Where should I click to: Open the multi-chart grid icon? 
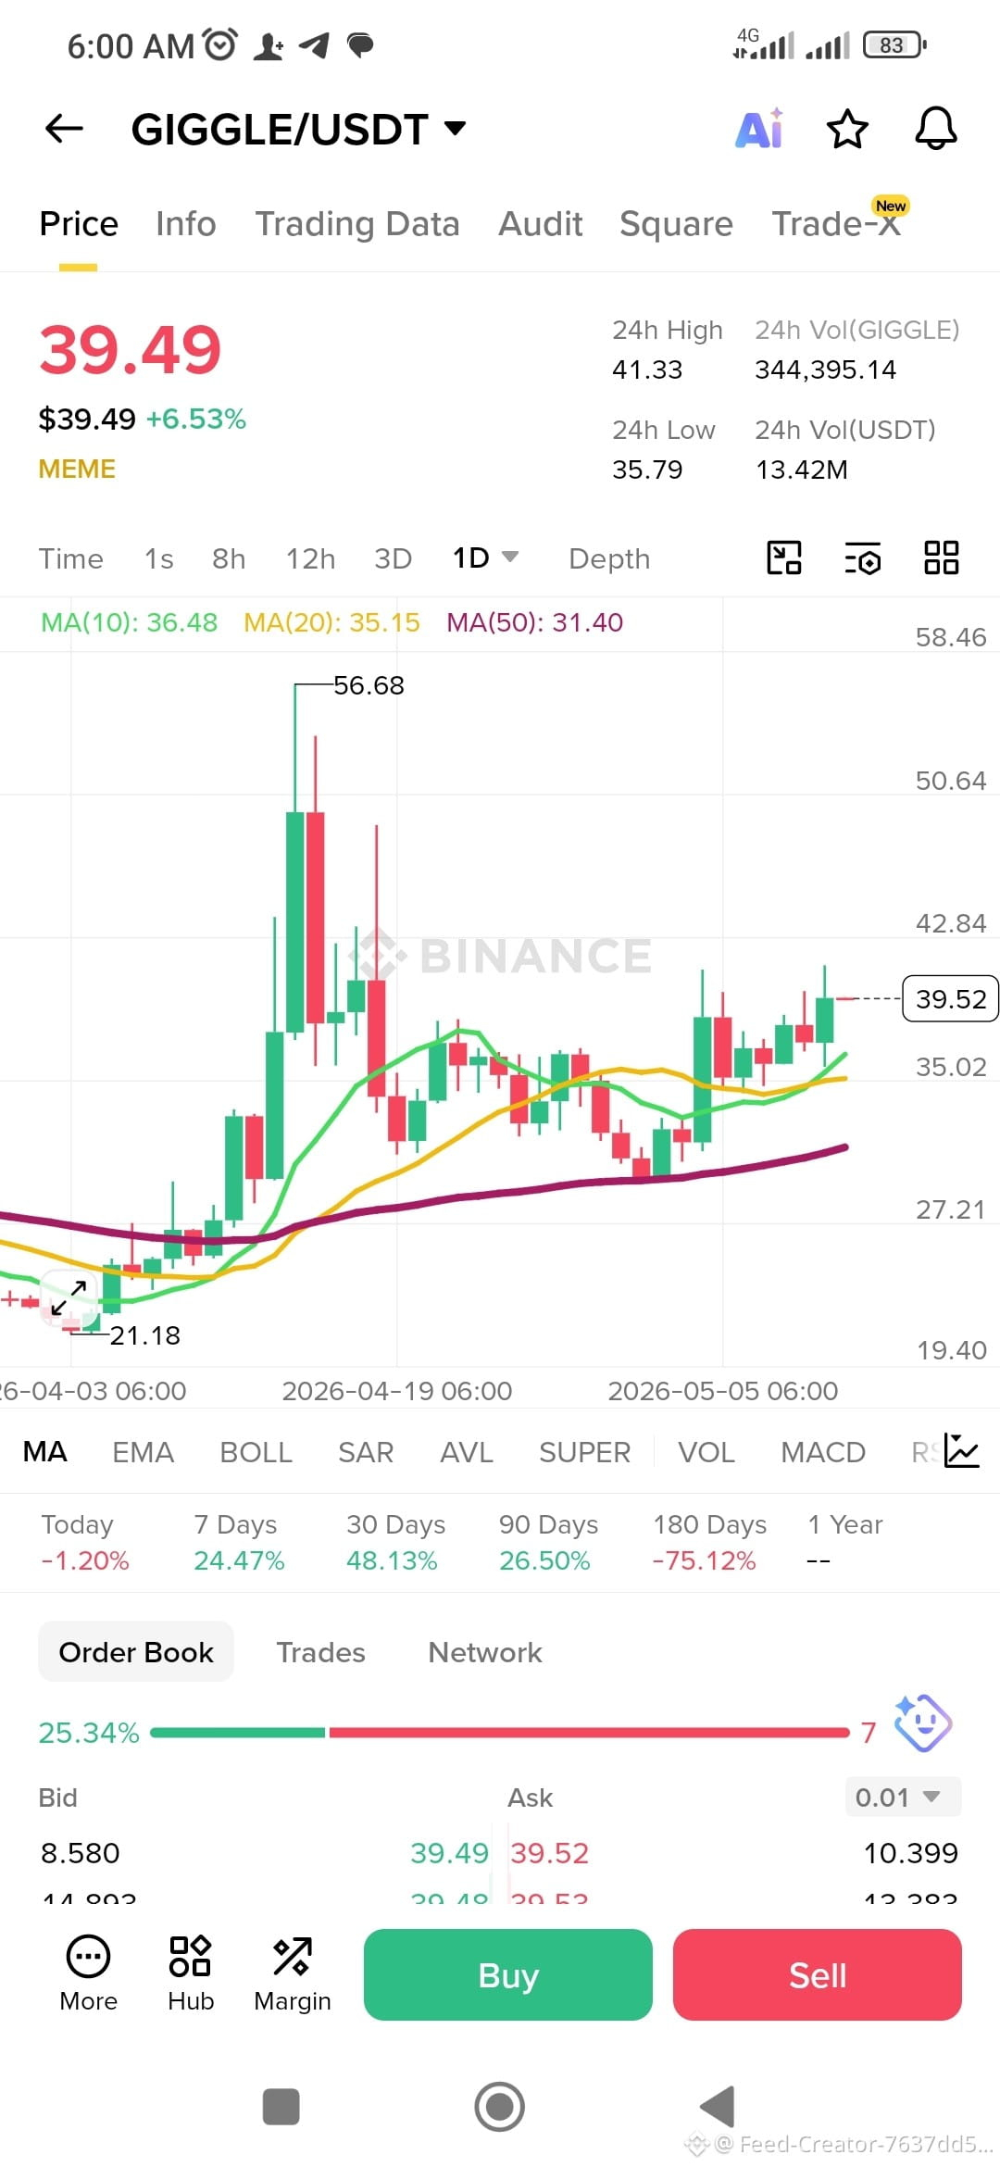[942, 558]
